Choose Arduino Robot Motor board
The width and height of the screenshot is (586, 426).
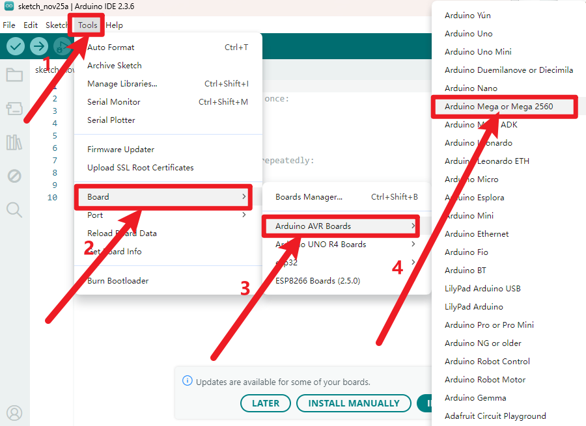[509, 380]
